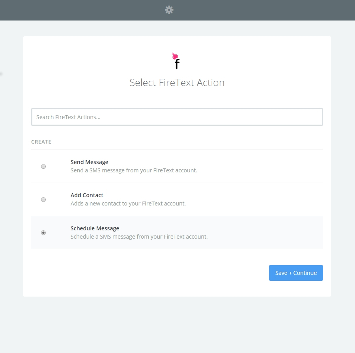The image size is (355, 353).
Task: Click the Zapier logo in the header
Action: pyautogui.click(x=169, y=10)
